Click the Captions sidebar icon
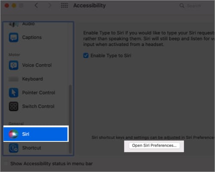This screenshot has width=215, height=172. coord(14,37)
